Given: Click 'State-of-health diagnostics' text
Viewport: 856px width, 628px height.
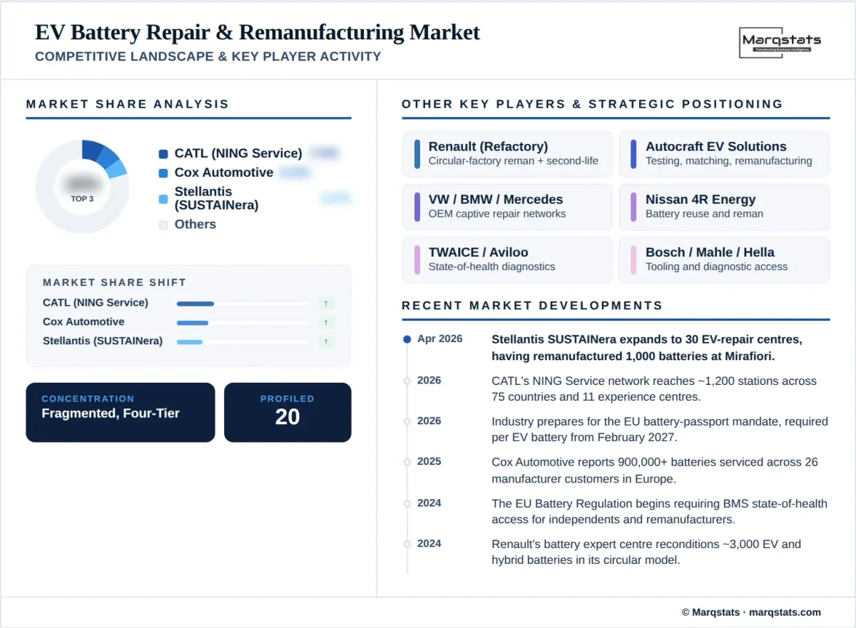Looking at the screenshot, I should click(492, 267).
